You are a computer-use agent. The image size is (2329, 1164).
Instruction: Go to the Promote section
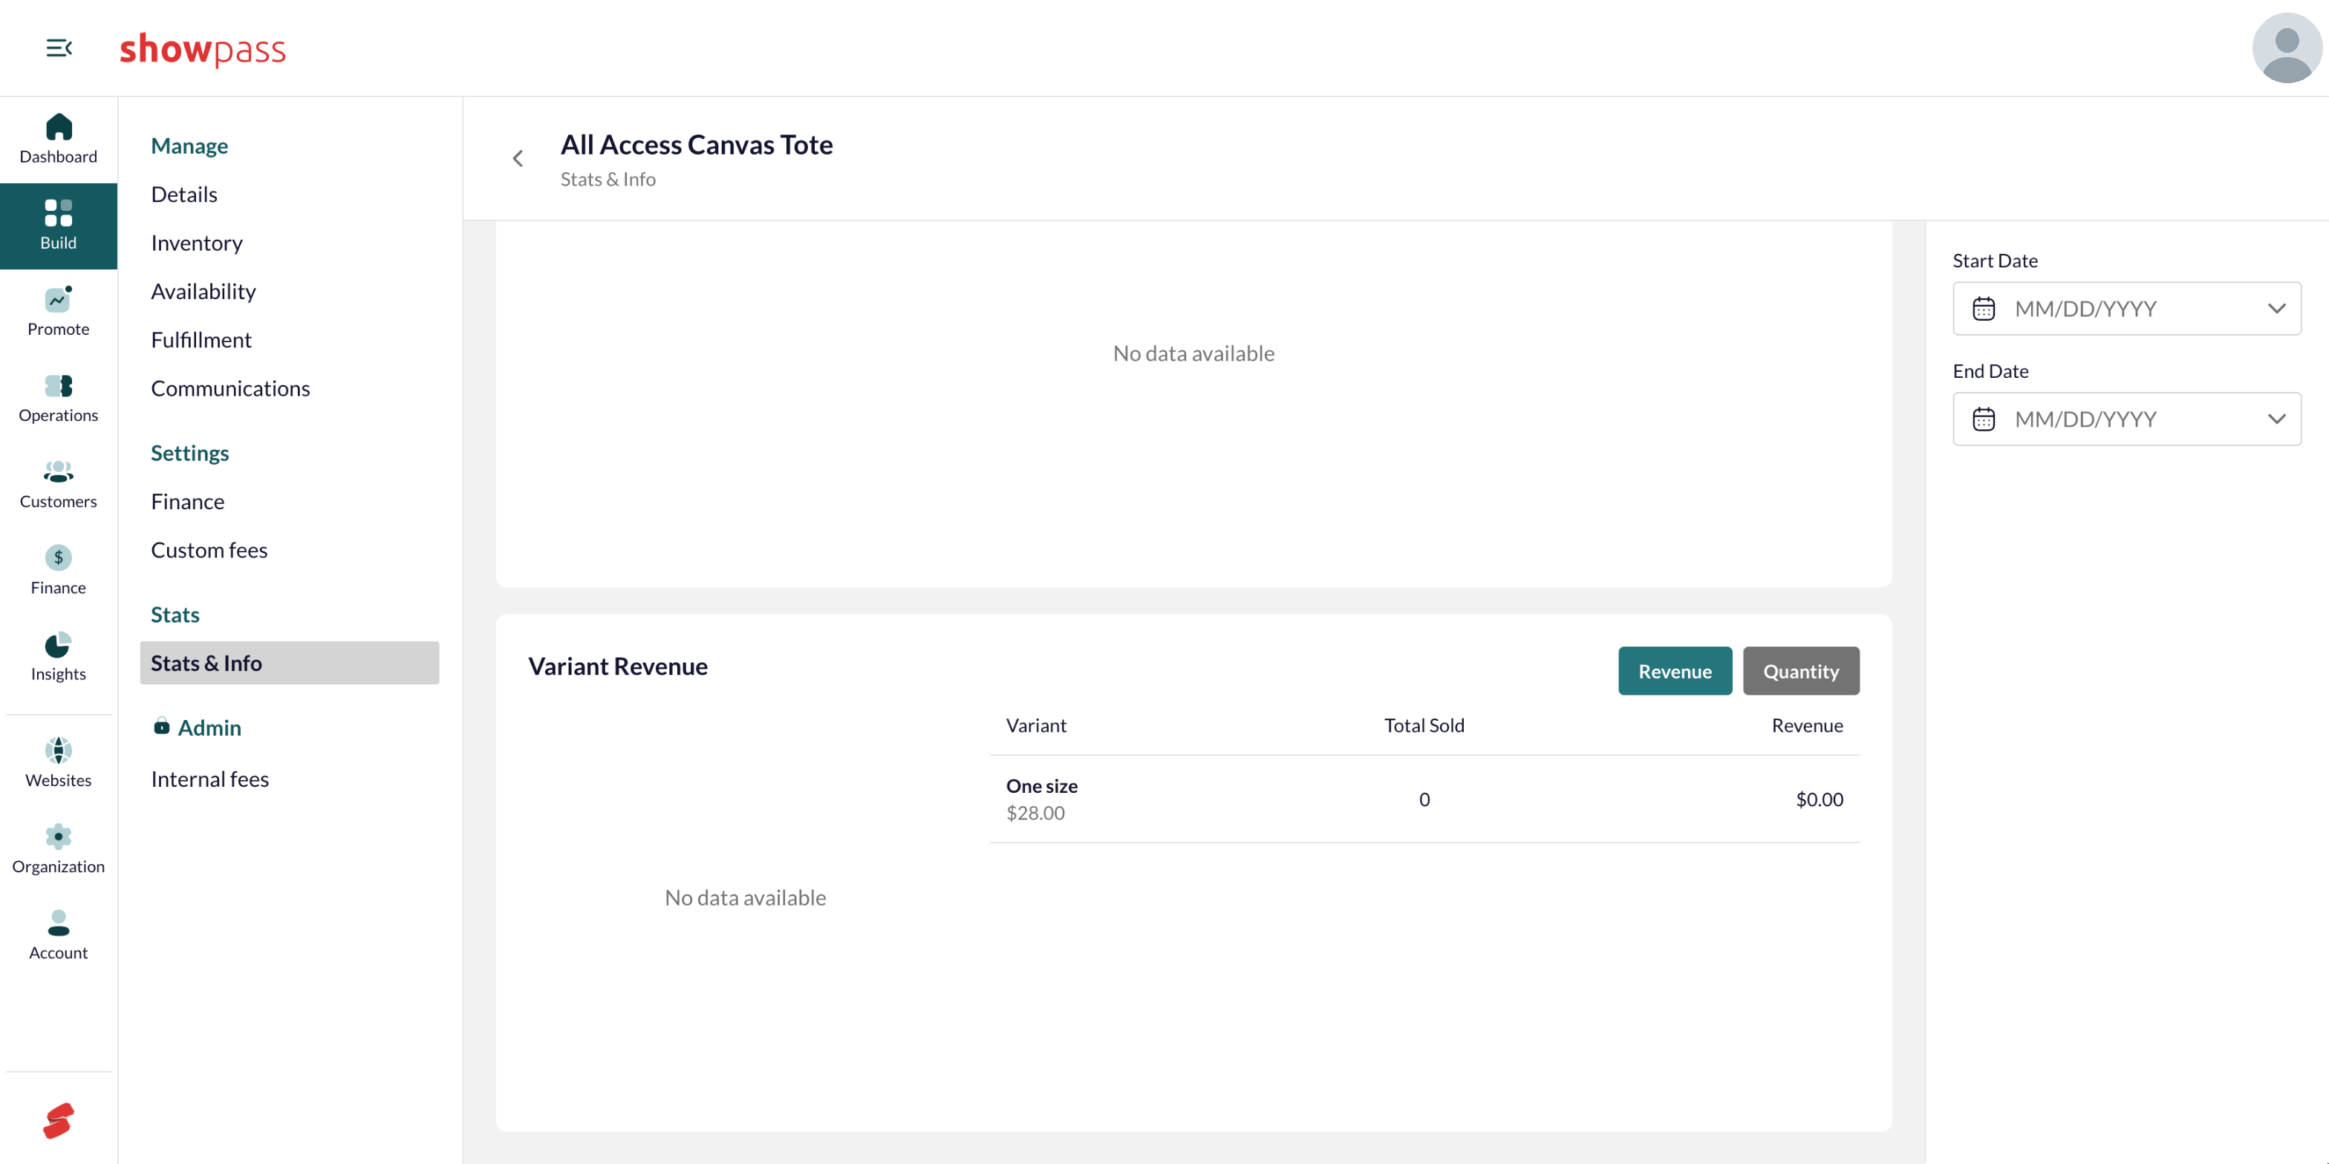coord(59,312)
